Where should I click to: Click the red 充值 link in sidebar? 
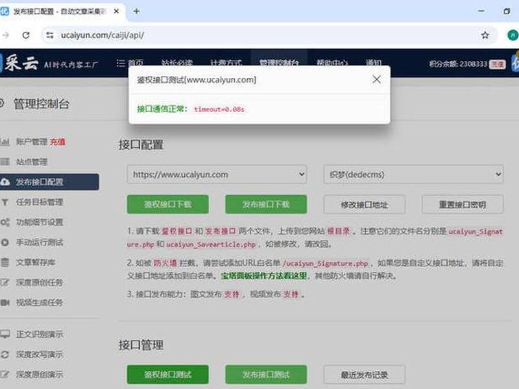click(x=58, y=142)
